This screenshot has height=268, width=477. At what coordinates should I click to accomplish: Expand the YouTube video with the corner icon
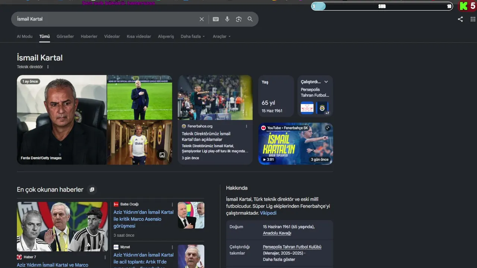click(x=328, y=128)
